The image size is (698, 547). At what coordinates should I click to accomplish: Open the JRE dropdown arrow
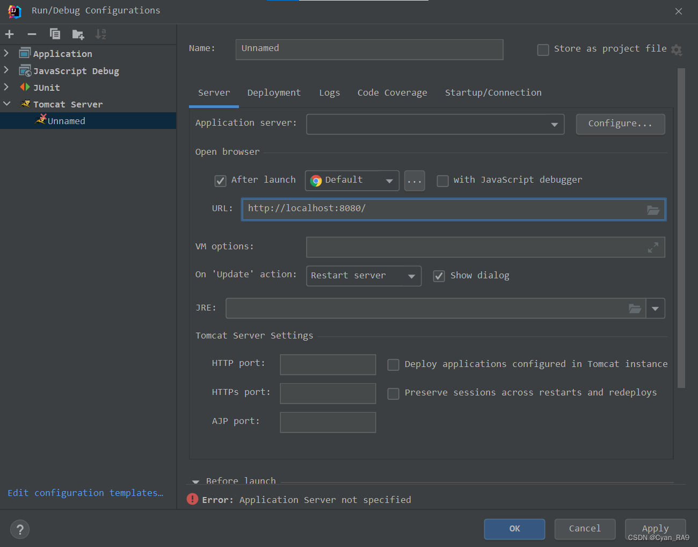click(x=655, y=308)
